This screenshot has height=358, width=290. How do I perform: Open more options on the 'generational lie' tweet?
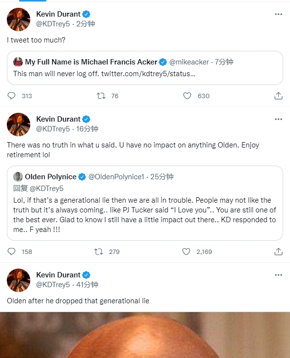(x=278, y=275)
